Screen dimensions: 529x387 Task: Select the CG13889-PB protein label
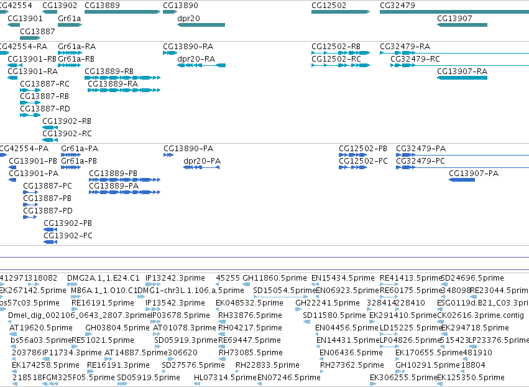click(113, 173)
